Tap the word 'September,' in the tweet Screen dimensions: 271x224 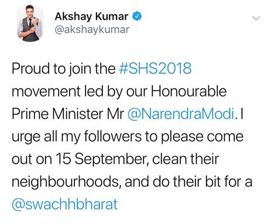tap(112, 160)
